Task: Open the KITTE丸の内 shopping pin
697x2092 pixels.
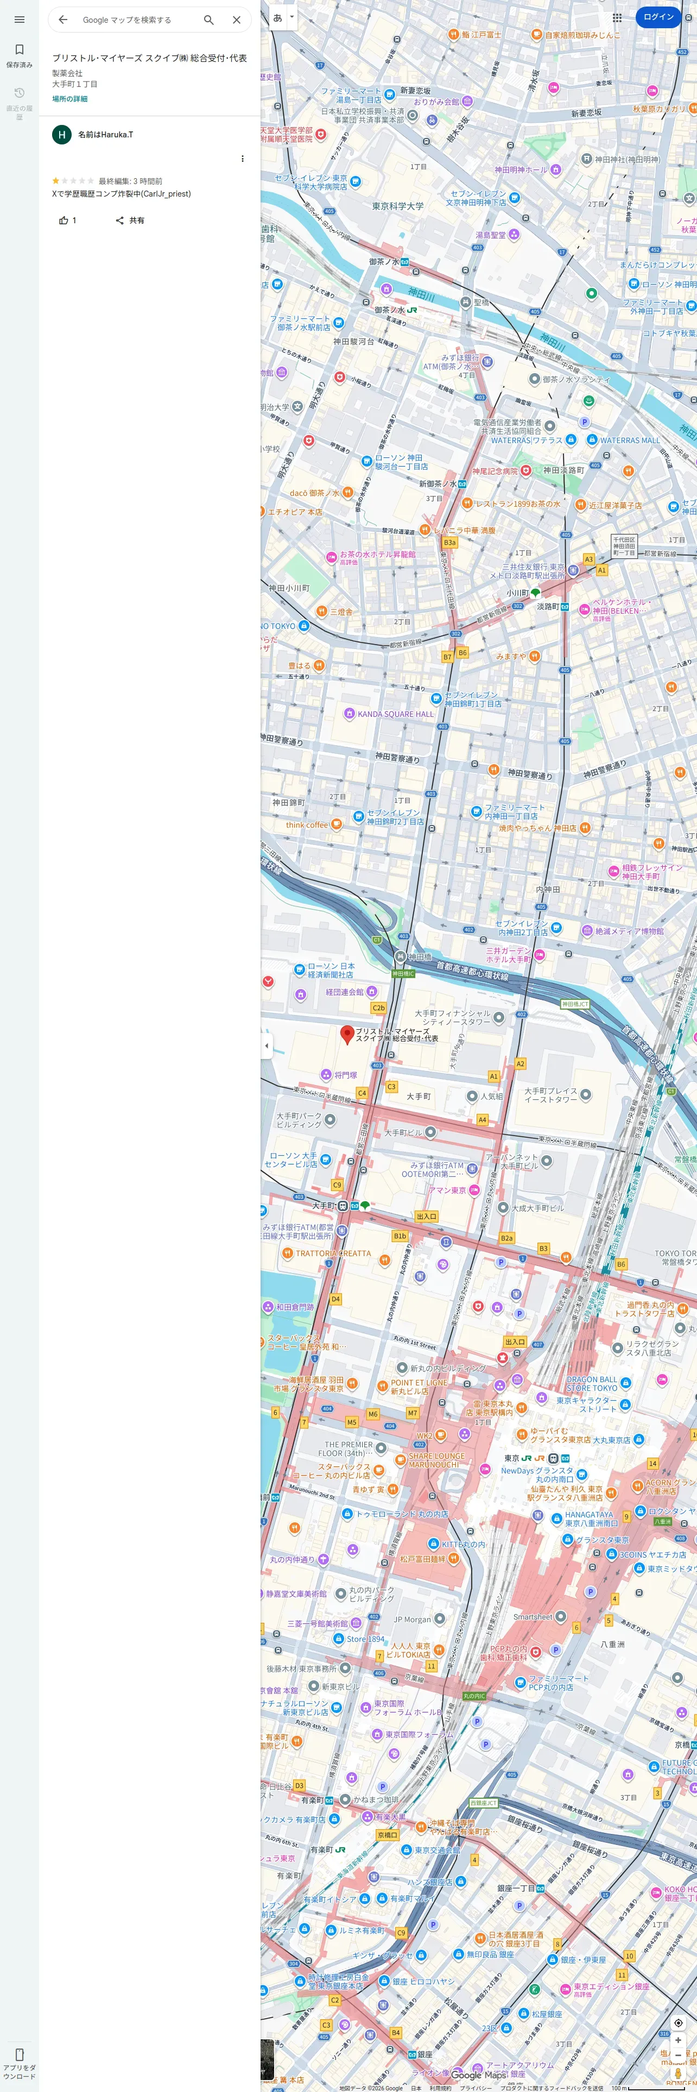Action: [x=434, y=1544]
